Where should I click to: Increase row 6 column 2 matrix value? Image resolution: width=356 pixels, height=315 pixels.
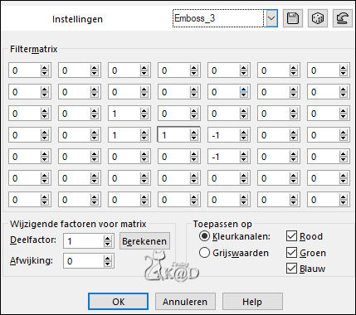[x=95, y=176]
